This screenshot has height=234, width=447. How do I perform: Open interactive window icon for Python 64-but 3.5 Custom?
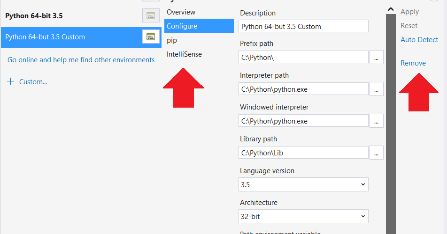[151, 37]
